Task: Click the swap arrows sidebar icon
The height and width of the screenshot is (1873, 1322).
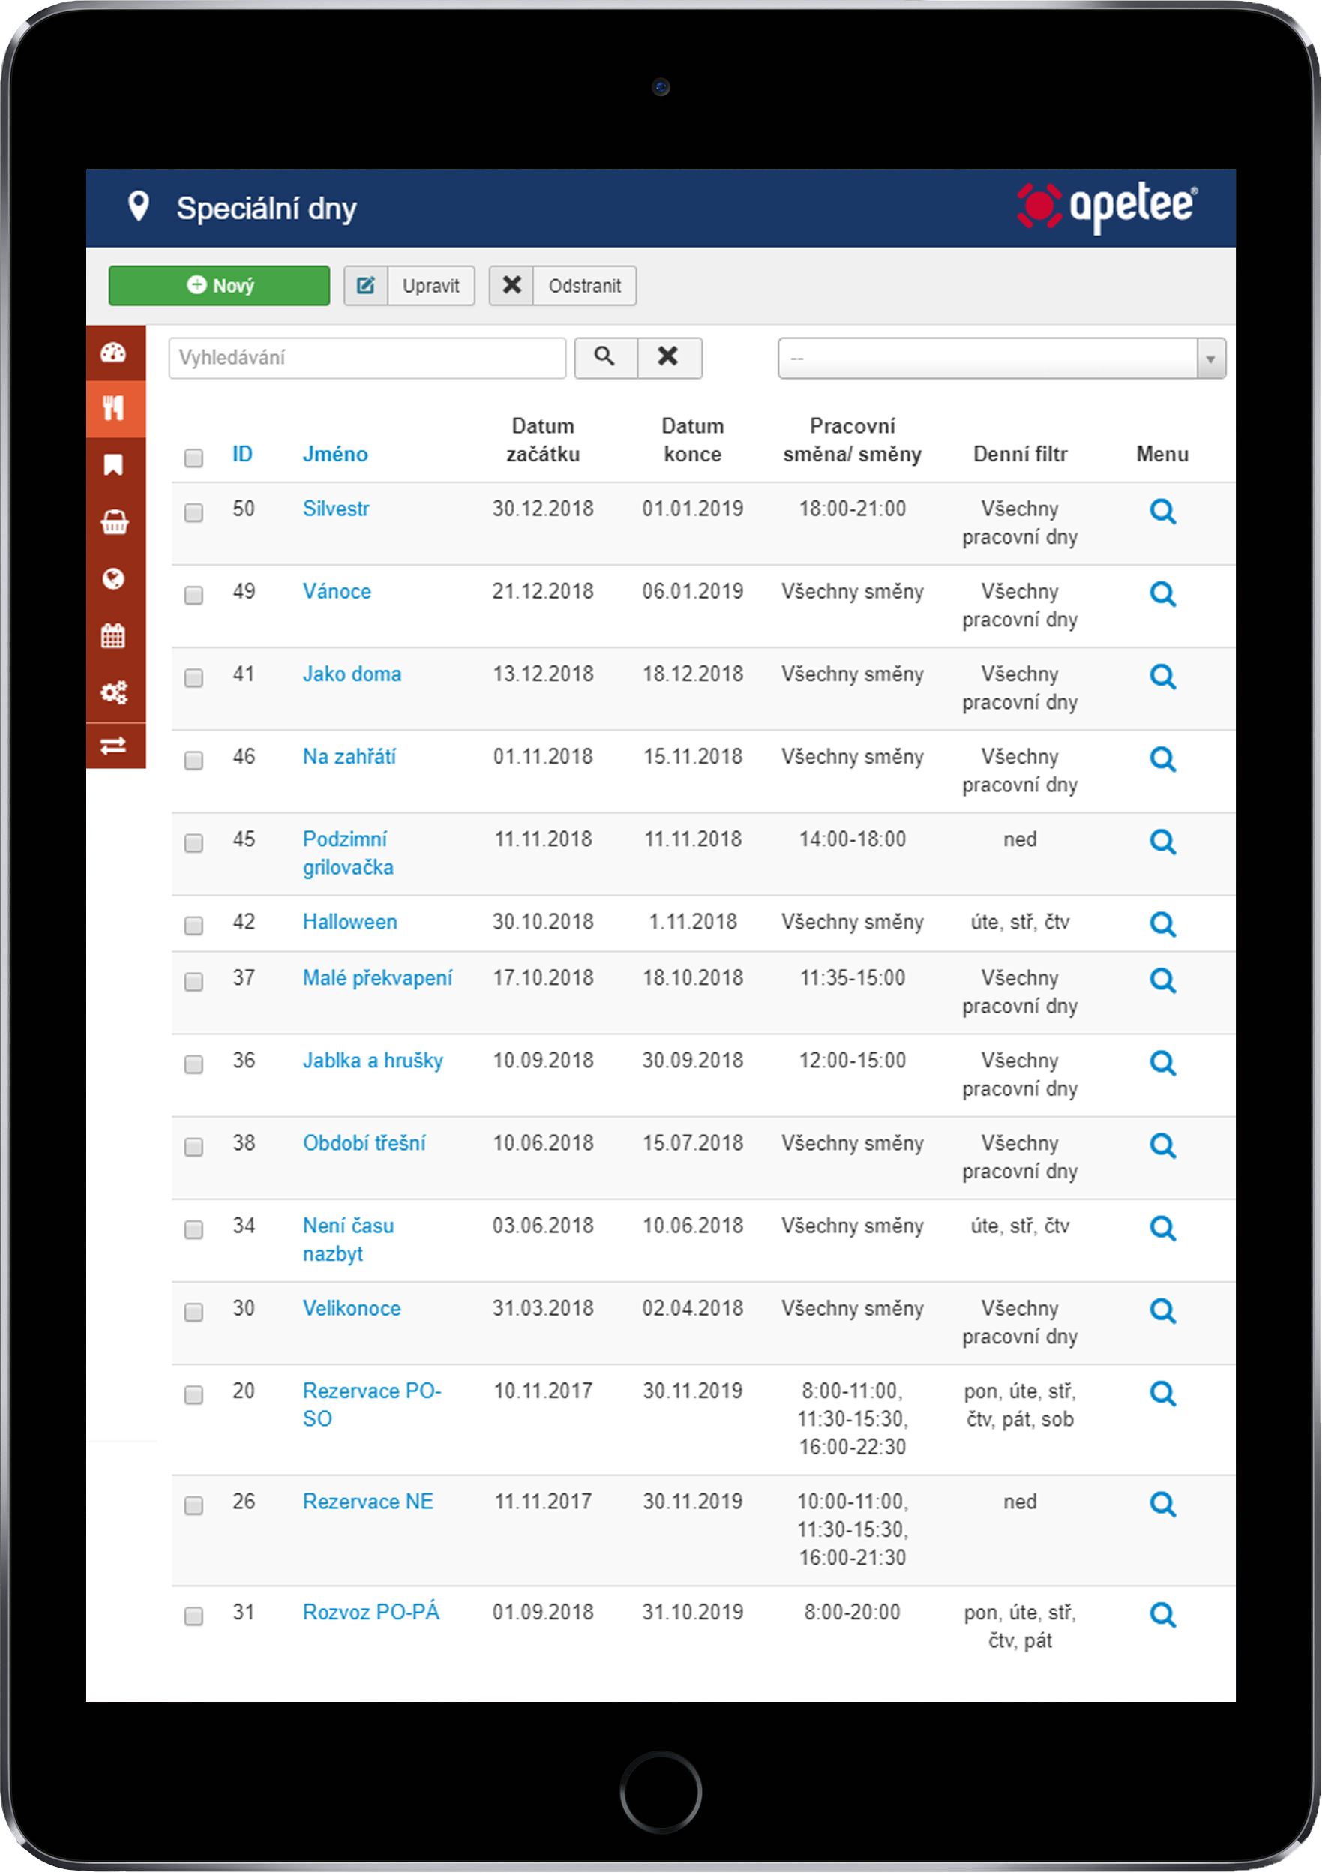Action: click(113, 746)
